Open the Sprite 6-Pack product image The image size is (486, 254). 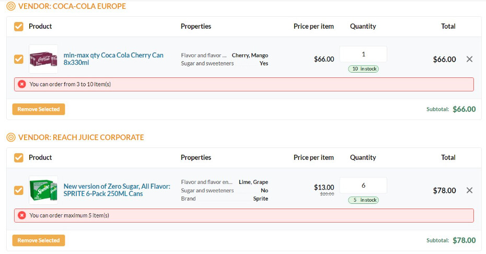click(43, 190)
